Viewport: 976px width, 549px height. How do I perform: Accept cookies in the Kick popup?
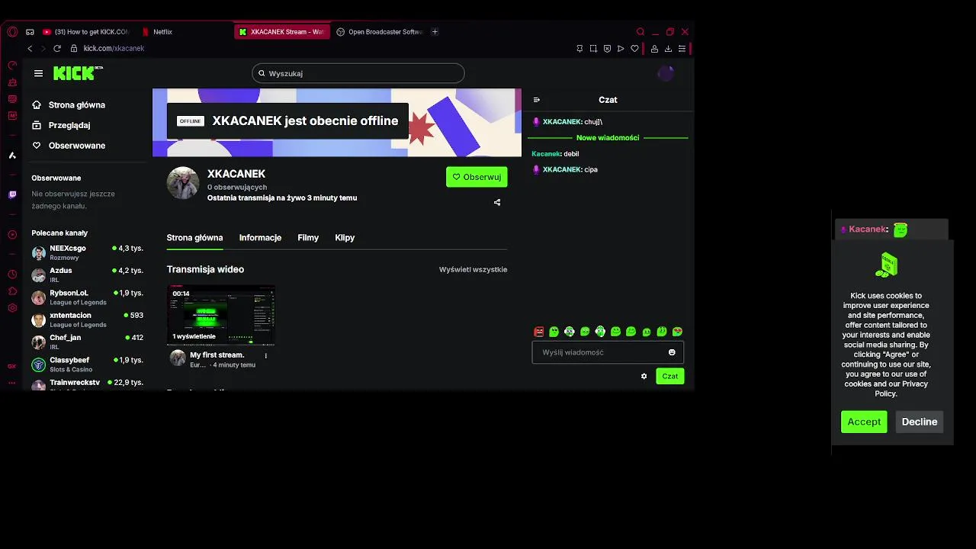(864, 422)
